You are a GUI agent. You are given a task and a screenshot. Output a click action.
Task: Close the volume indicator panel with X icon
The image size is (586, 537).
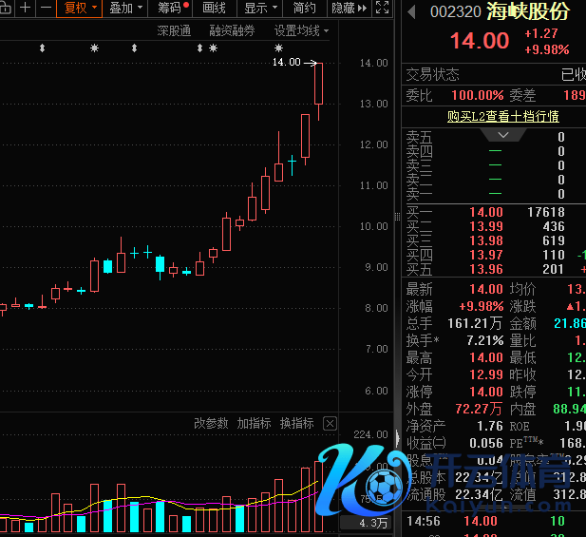pyautogui.click(x=330, y=423)
